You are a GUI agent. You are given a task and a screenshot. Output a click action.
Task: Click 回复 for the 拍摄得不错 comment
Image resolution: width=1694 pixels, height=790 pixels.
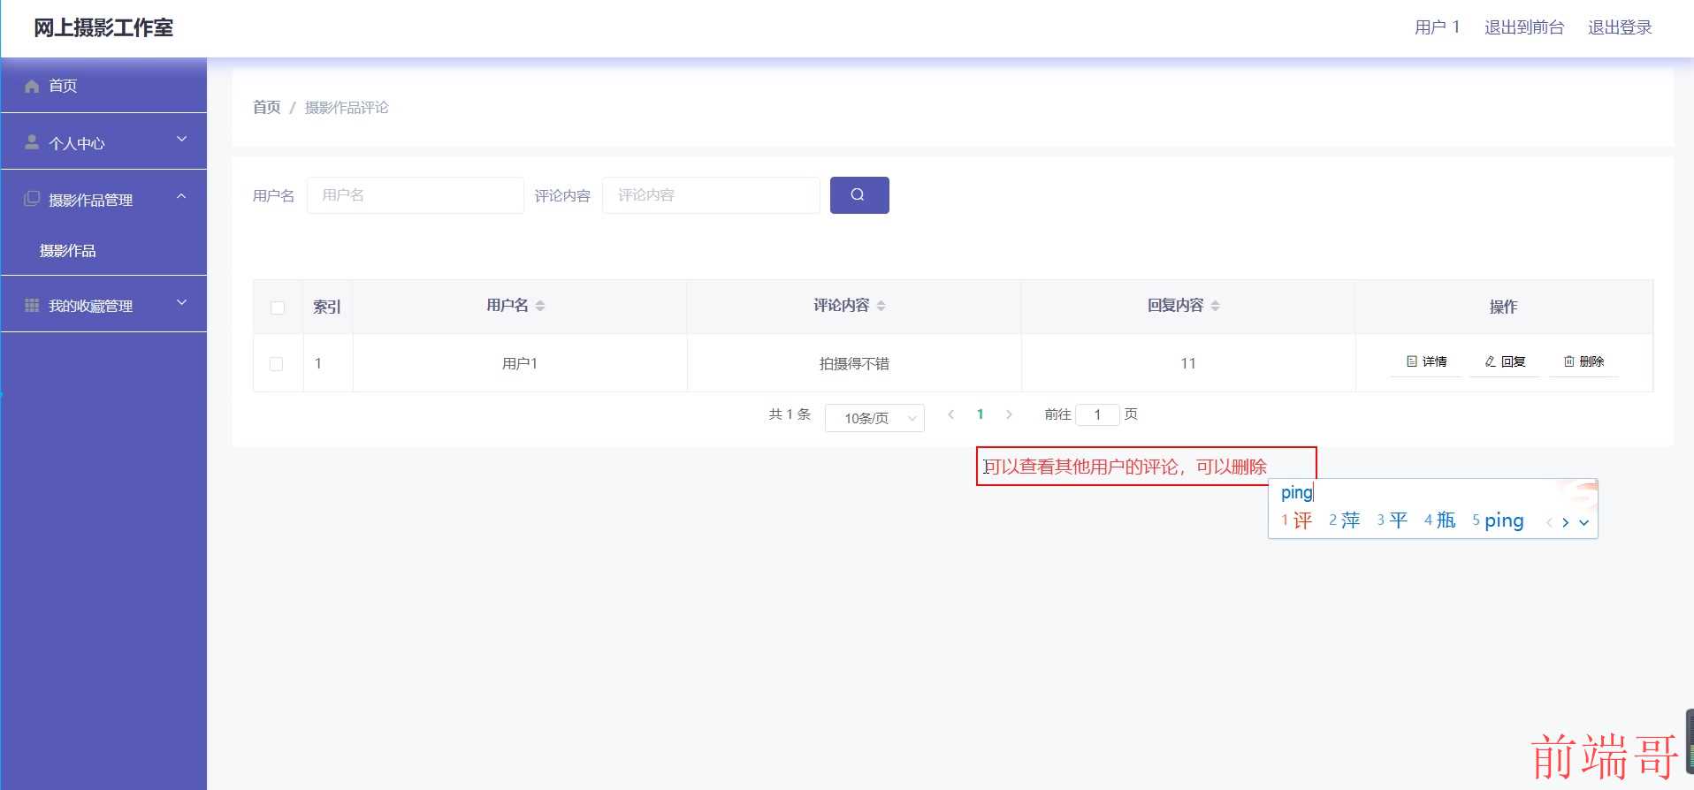tap(1505, 362)
